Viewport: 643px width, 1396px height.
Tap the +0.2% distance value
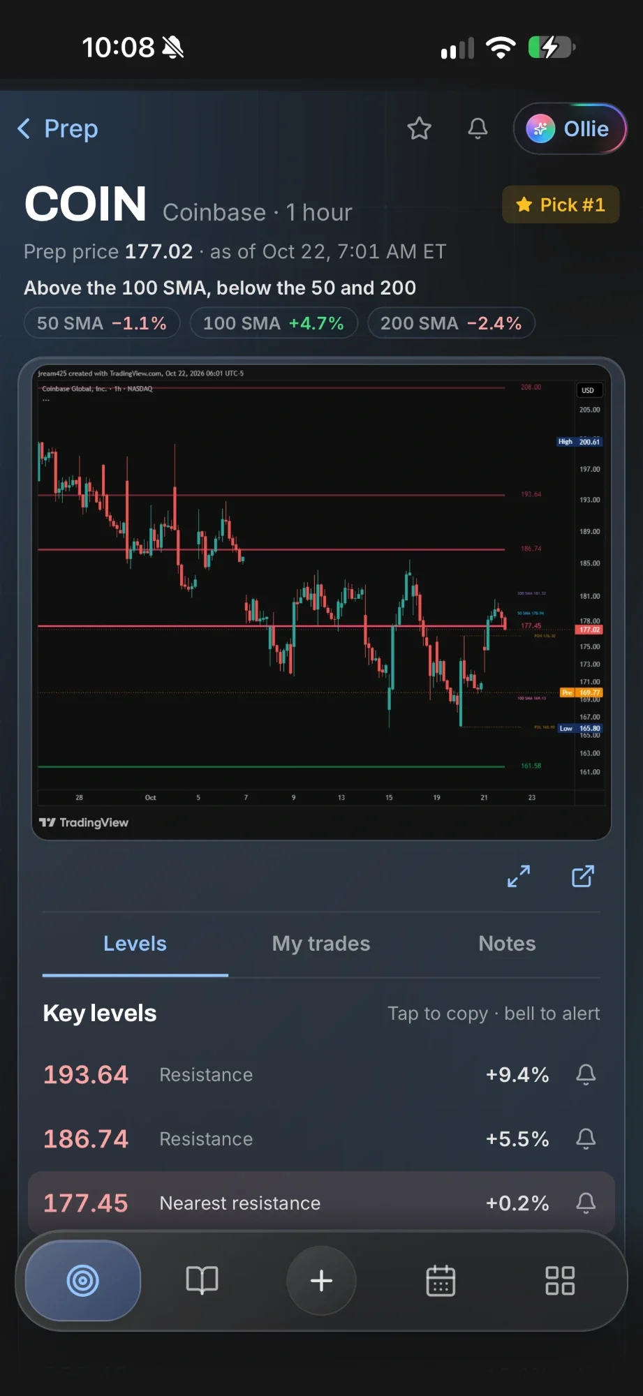[x=517, y=1203]
